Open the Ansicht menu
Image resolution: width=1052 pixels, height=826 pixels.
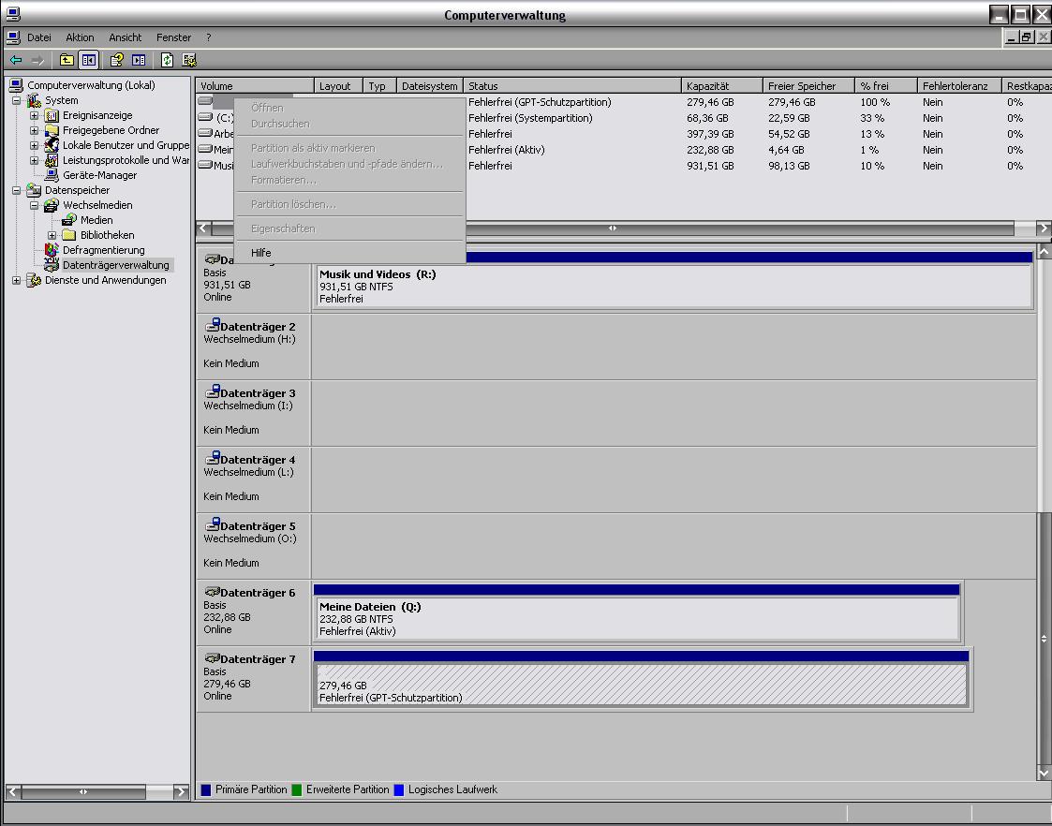click(x=125, y=37)
